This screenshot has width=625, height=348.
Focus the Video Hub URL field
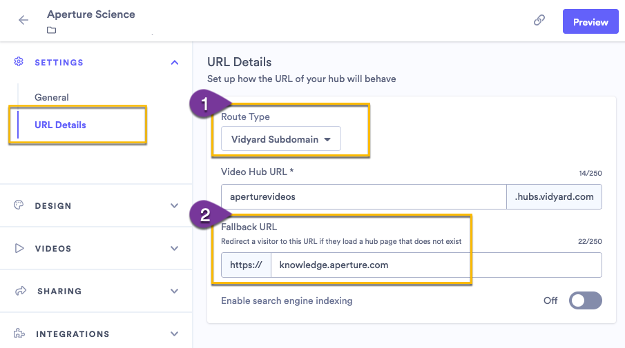[x=363, y=196]
